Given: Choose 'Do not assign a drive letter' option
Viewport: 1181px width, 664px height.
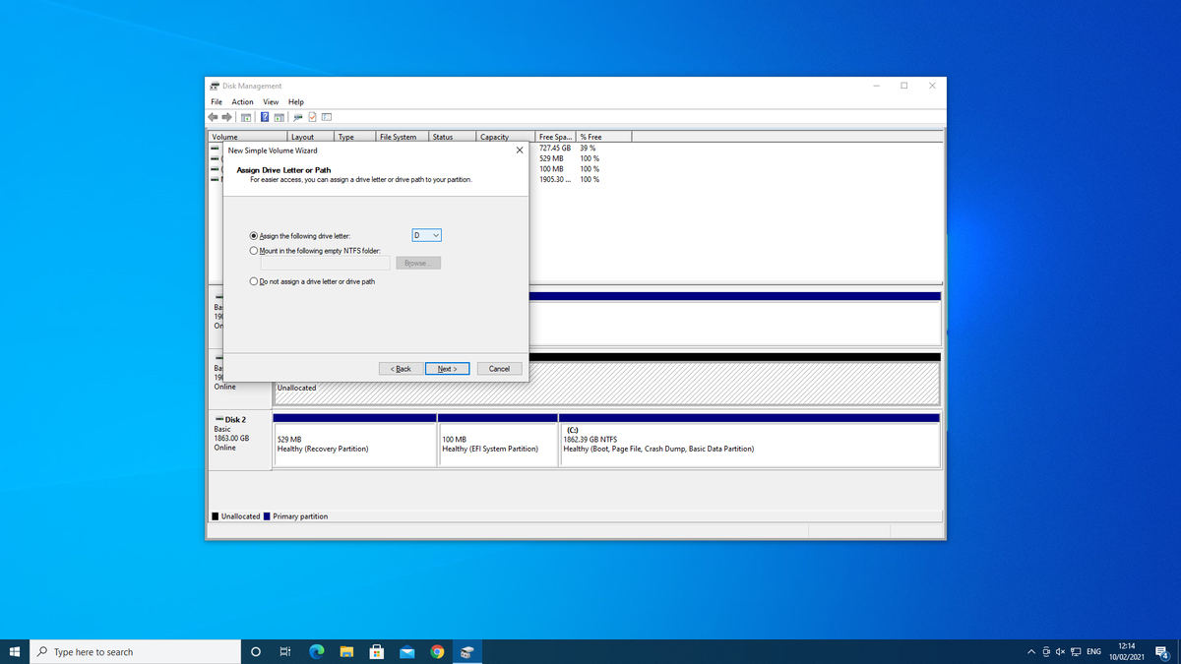Looking at the screenshot, I should click(255, 282).
